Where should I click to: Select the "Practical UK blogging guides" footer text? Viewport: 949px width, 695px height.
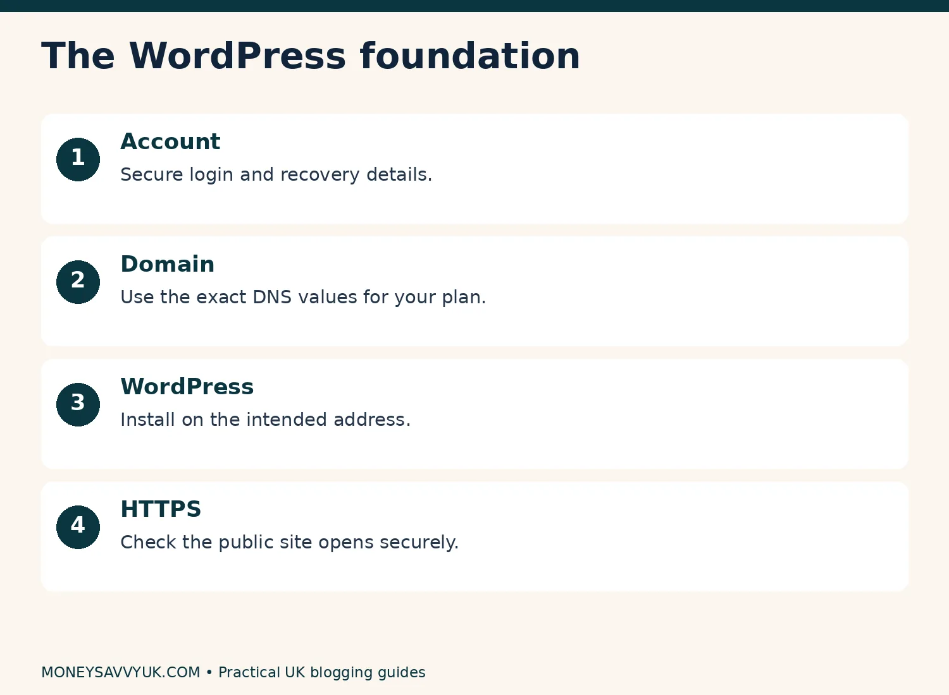[x=322, y=672]
